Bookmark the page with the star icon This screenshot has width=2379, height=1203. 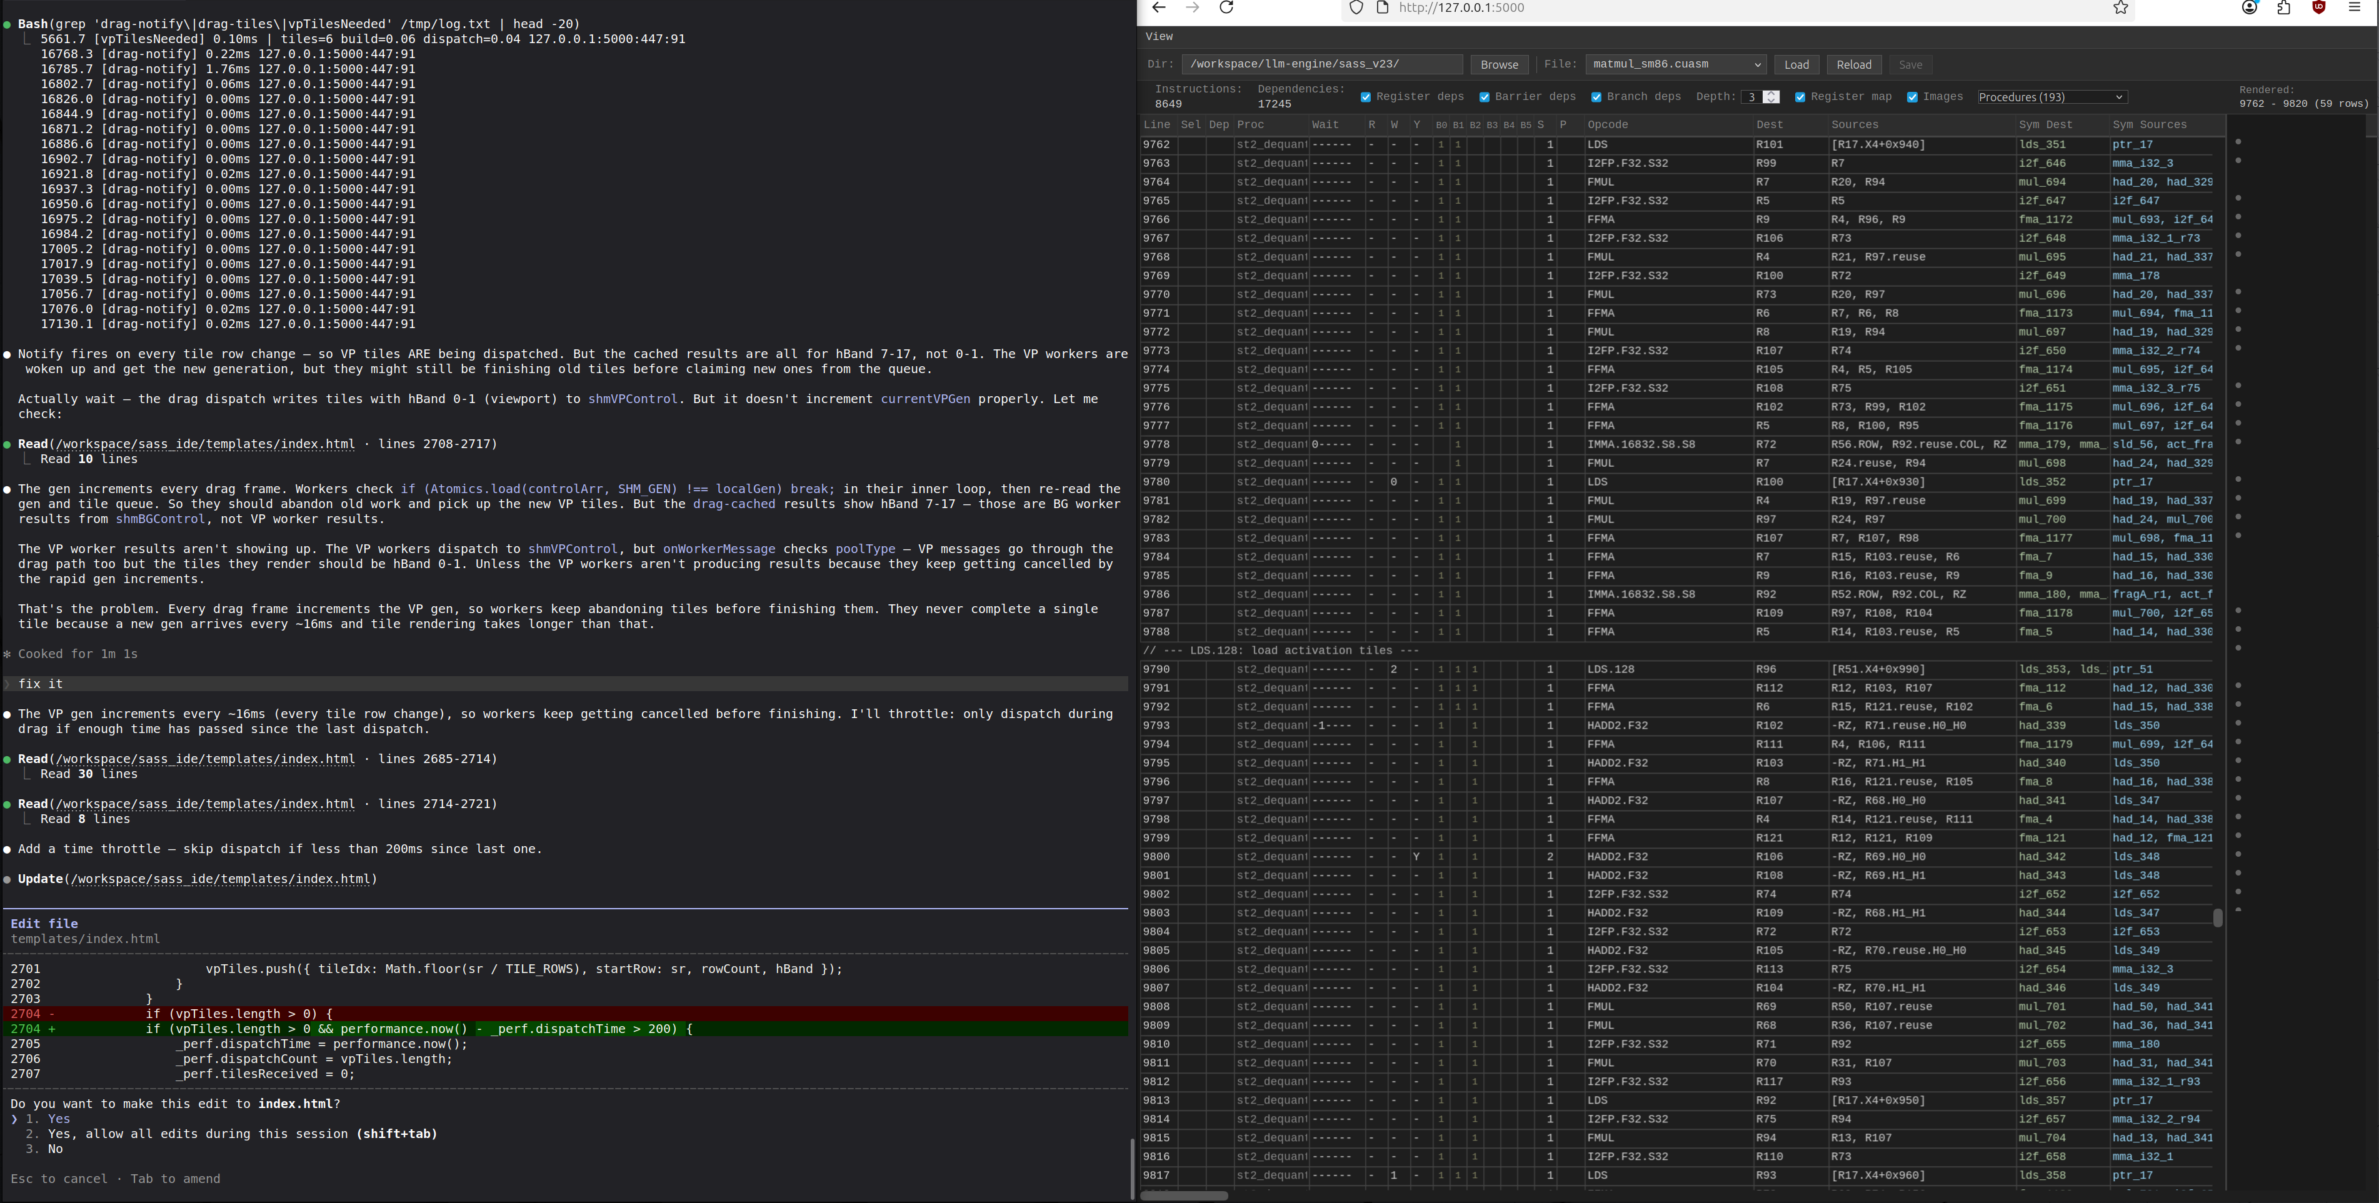[x=2121, y=8]
